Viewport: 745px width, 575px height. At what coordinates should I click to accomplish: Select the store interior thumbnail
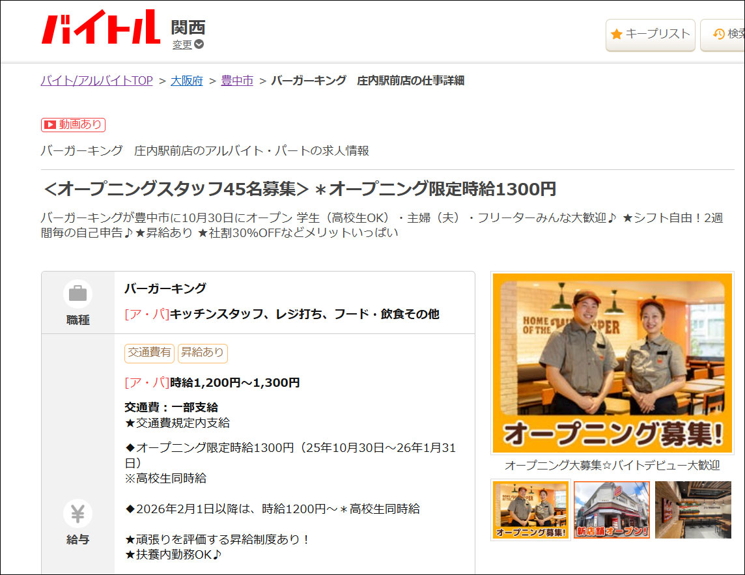click(x=693, y=510)
